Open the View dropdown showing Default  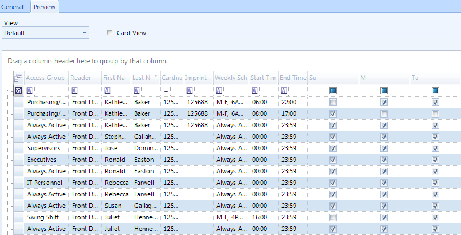(x=45, y=33)
